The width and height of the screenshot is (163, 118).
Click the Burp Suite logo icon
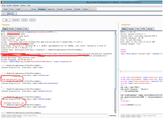point(2,2)
